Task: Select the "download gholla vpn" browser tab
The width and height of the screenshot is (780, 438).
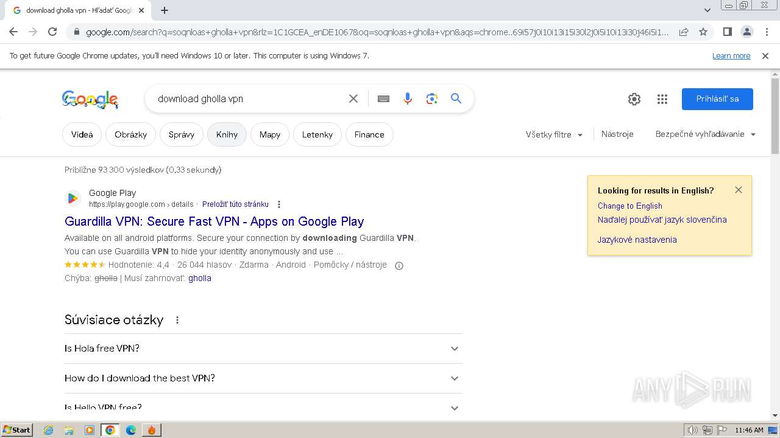Action: [x=79, y=10]
